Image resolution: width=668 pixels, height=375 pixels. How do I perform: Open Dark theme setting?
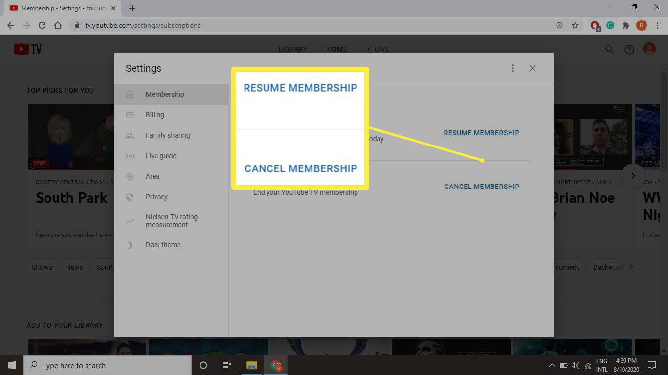pyautogui.click(x=171, y=245)
